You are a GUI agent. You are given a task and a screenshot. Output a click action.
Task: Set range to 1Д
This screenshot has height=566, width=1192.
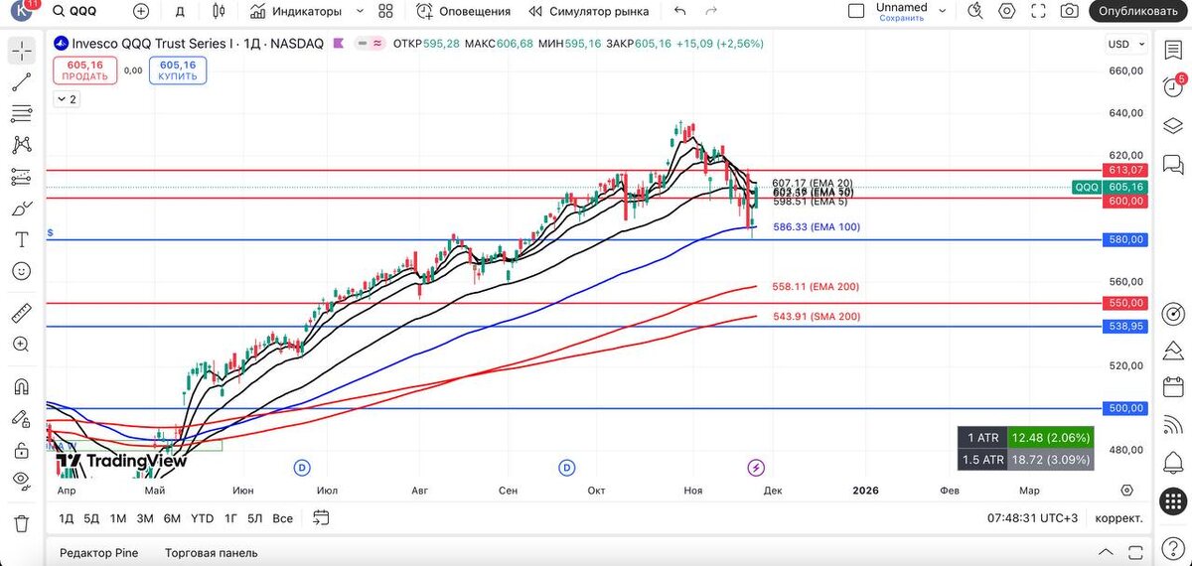click(66, 518)
